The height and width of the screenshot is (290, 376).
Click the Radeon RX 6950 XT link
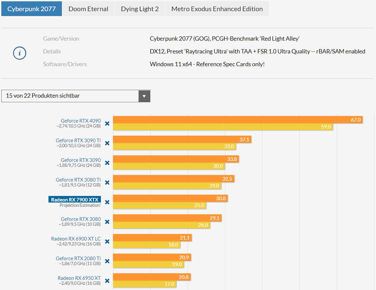coord(79,278)
